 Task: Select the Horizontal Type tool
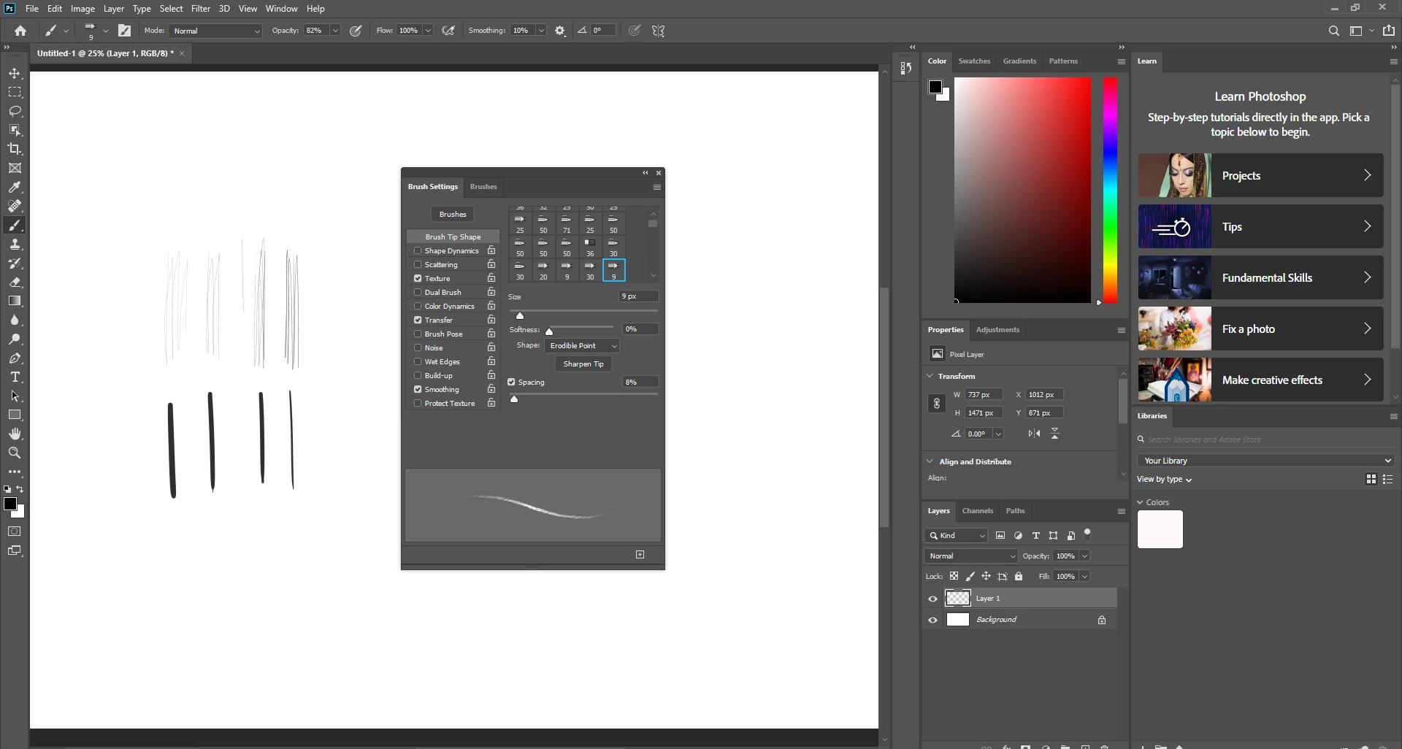[15, 377]
